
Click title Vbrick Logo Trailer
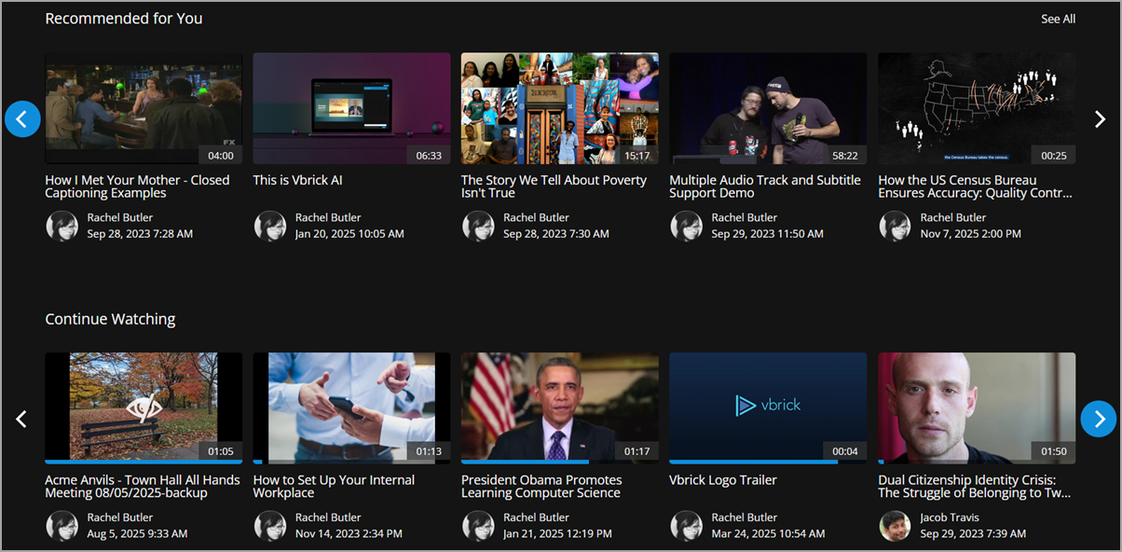(723, 480)
